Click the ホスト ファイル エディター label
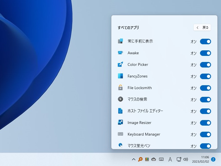The image size is (221, 166). 145,111
